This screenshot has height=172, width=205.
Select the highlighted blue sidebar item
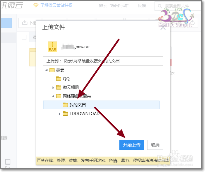click(x=6, y=23)
